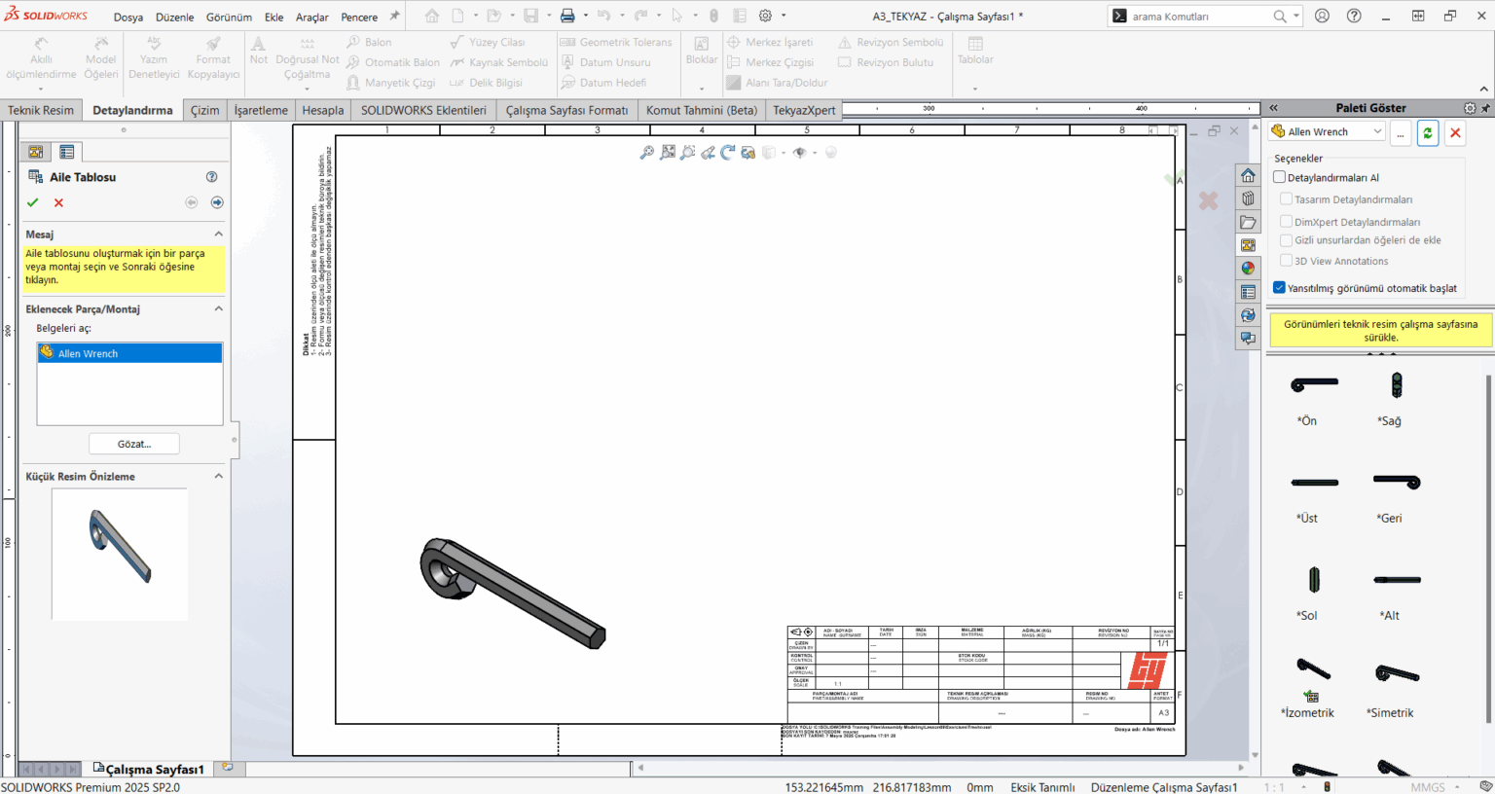Uncheck Yansıtılmış görünümü otomatik başlat

(x=1280, y=288)
